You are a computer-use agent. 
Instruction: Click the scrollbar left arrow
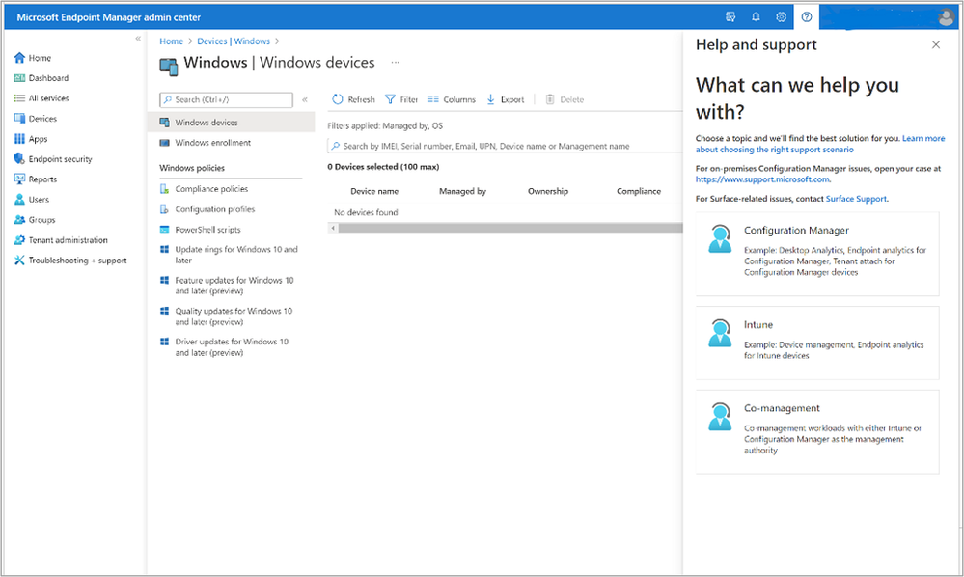[x=333, y=228]
